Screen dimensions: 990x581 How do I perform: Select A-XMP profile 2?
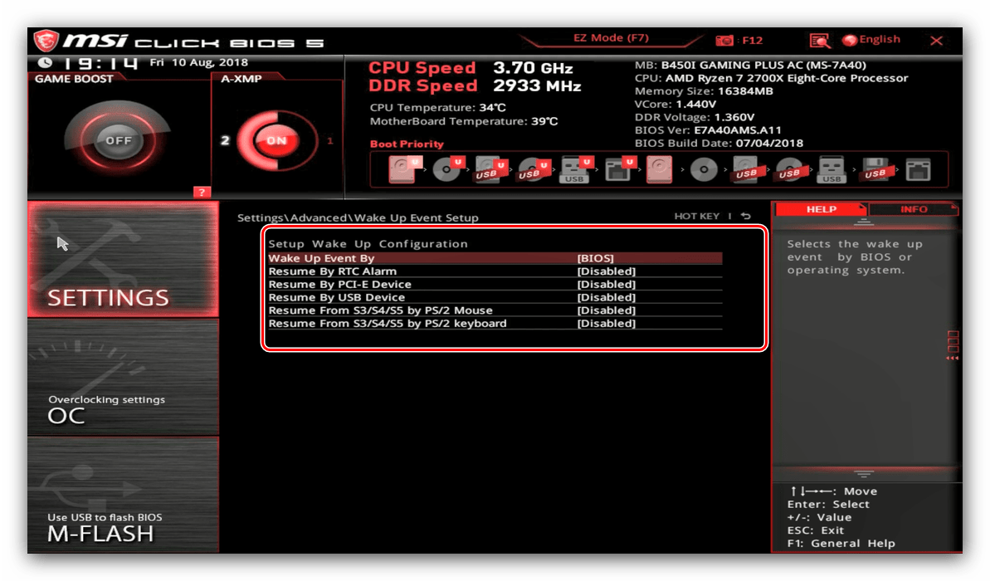[224, 140]
